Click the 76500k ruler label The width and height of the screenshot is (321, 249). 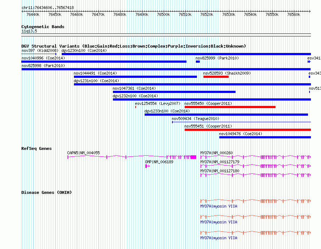[164, 14]
